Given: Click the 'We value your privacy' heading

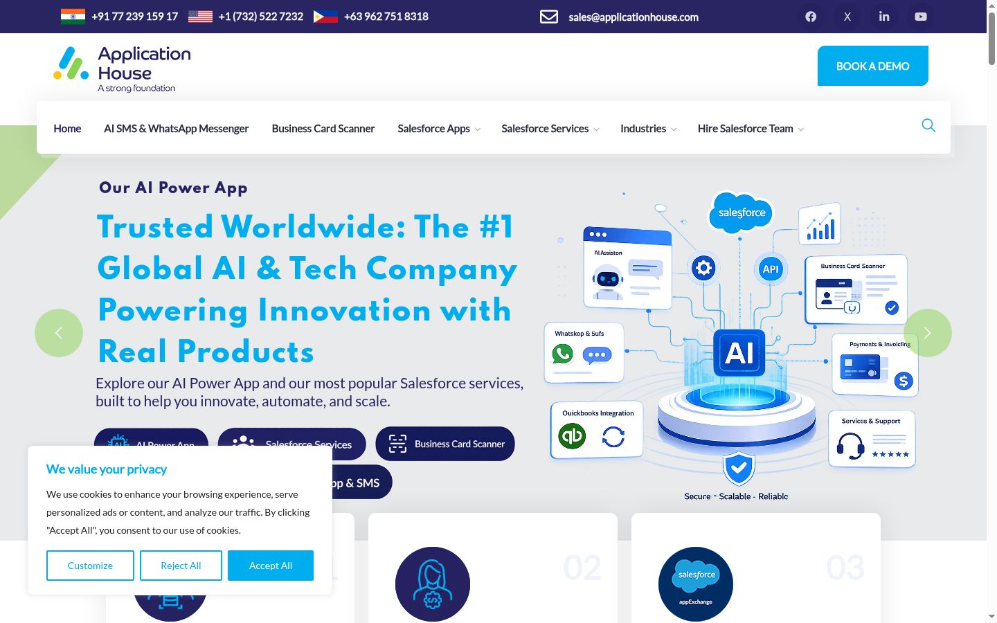Looking at the screenshot, I should [107, 469].
